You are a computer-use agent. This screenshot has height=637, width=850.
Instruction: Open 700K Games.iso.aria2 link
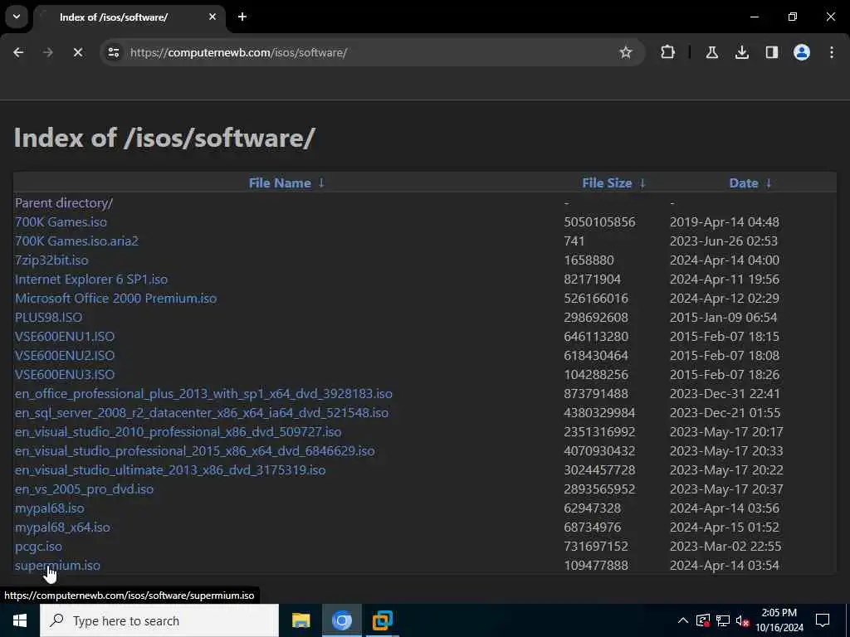pyautogui.click(x=76, y=241)
